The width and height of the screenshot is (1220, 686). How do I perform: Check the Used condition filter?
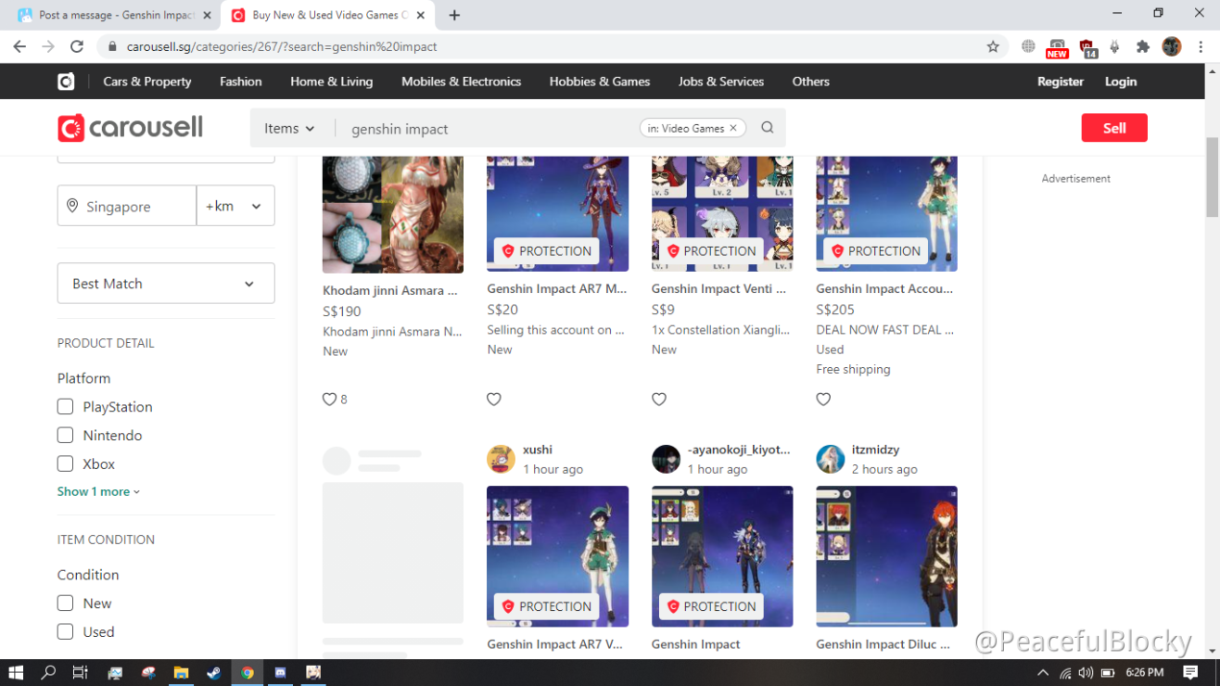(65, 631)
